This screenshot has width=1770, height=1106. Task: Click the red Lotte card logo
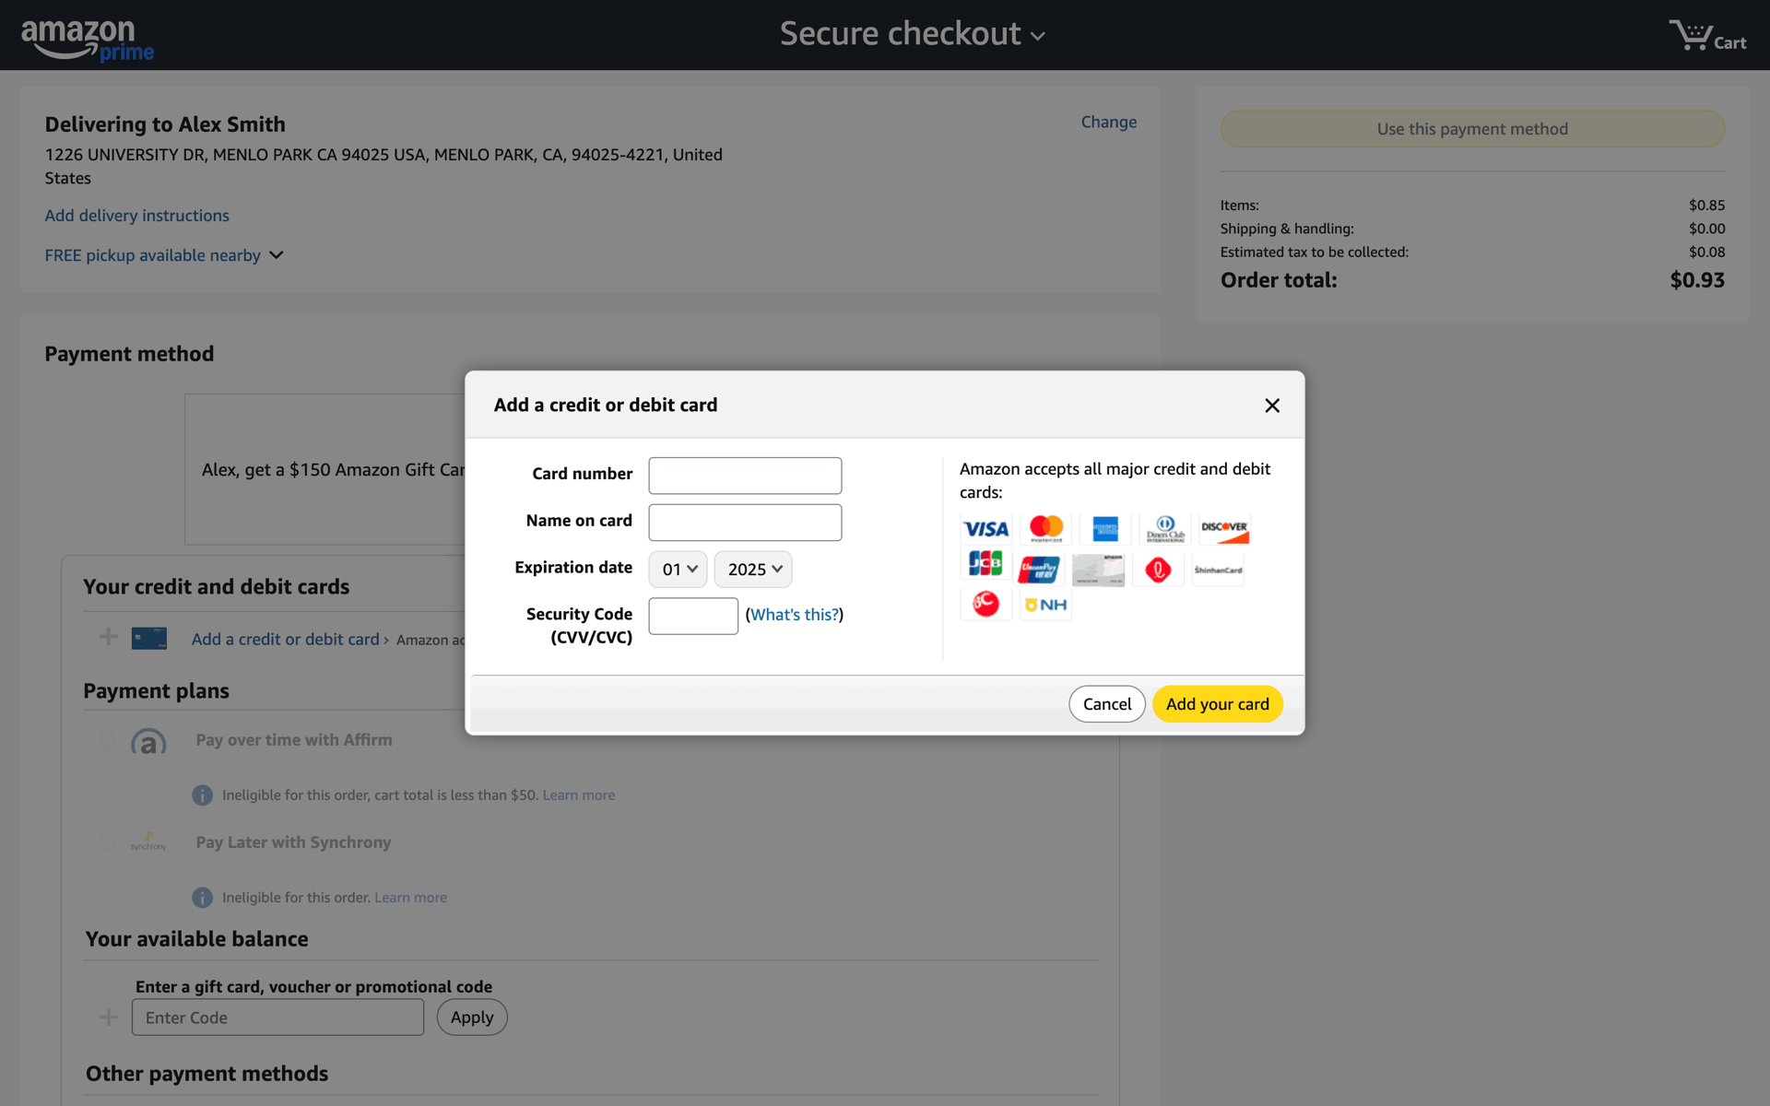[1158, 571]
